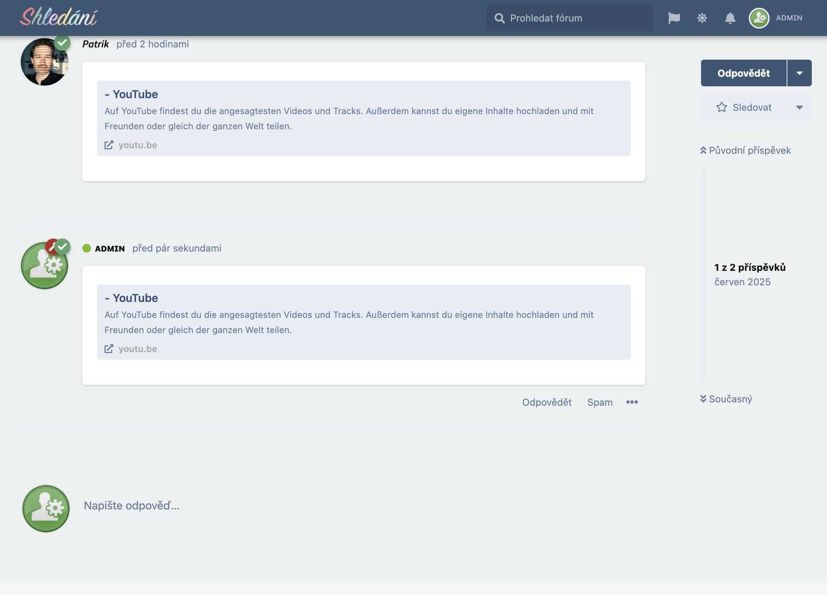Click external link icon in Patrik's YouTube card
Screen dimensions: 827x595
coord(109,145)
